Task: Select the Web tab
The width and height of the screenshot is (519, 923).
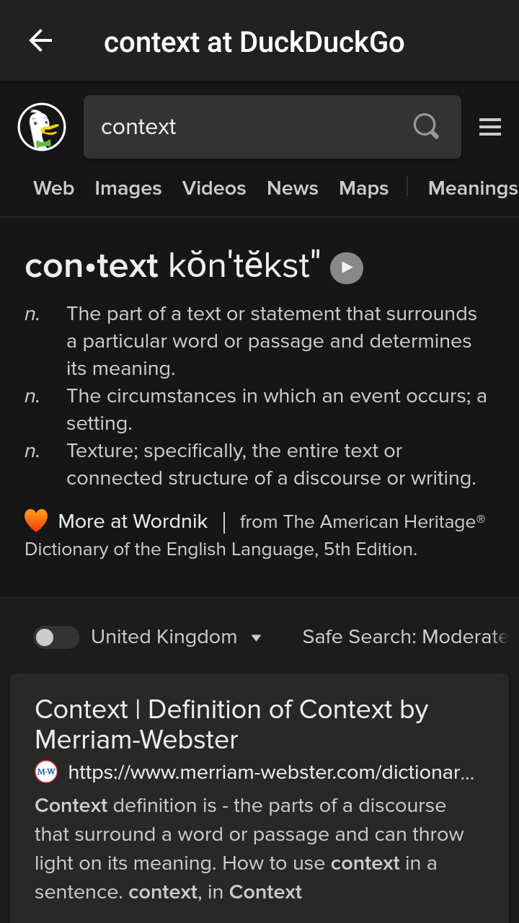Action: (x=53, y=188)
